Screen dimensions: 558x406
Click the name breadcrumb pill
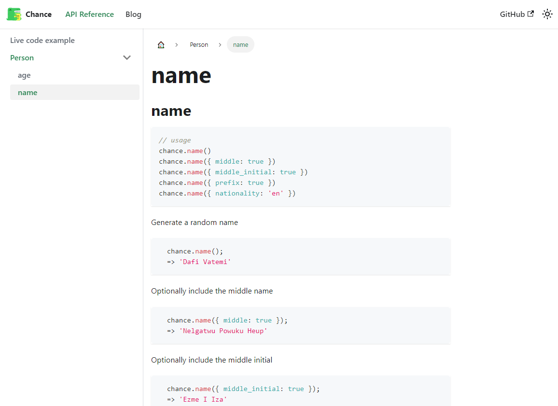240,44
